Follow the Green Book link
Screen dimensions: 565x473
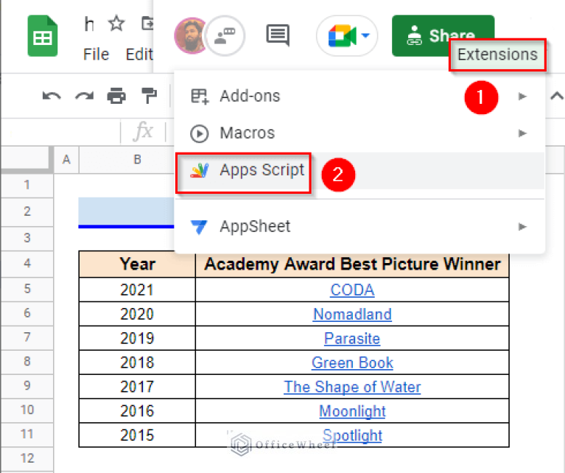coord(352,362)
